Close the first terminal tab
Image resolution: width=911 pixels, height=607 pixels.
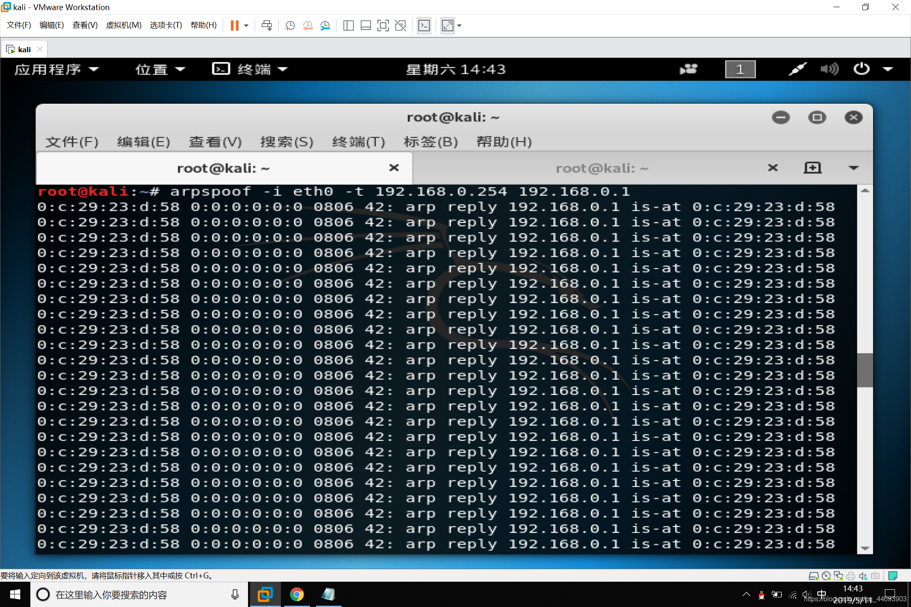(x=394, y=168)
